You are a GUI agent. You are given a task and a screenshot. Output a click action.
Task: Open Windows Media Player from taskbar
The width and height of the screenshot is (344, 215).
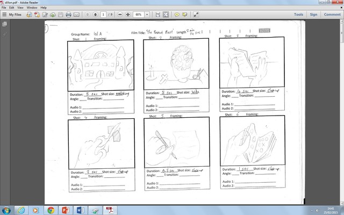[35, 211]
